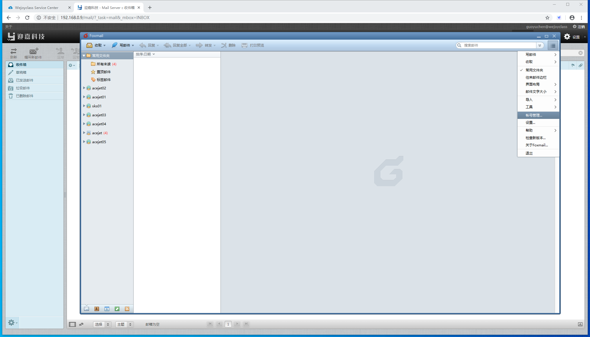Collapse the 常用文件夹 folder group
This screenshot has height=337, width=590.
tap(84, 56)
